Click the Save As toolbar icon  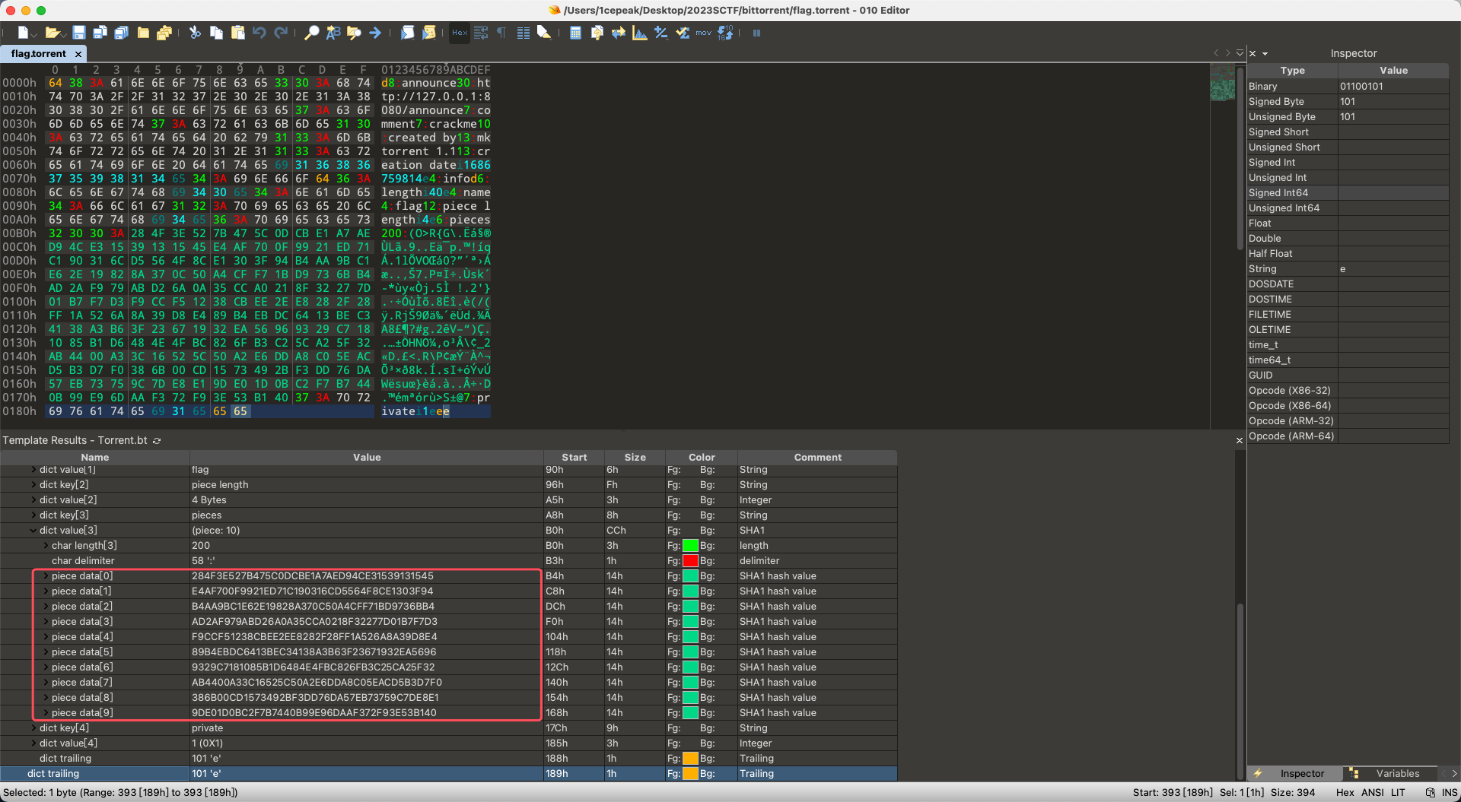(x=100, y=33)
